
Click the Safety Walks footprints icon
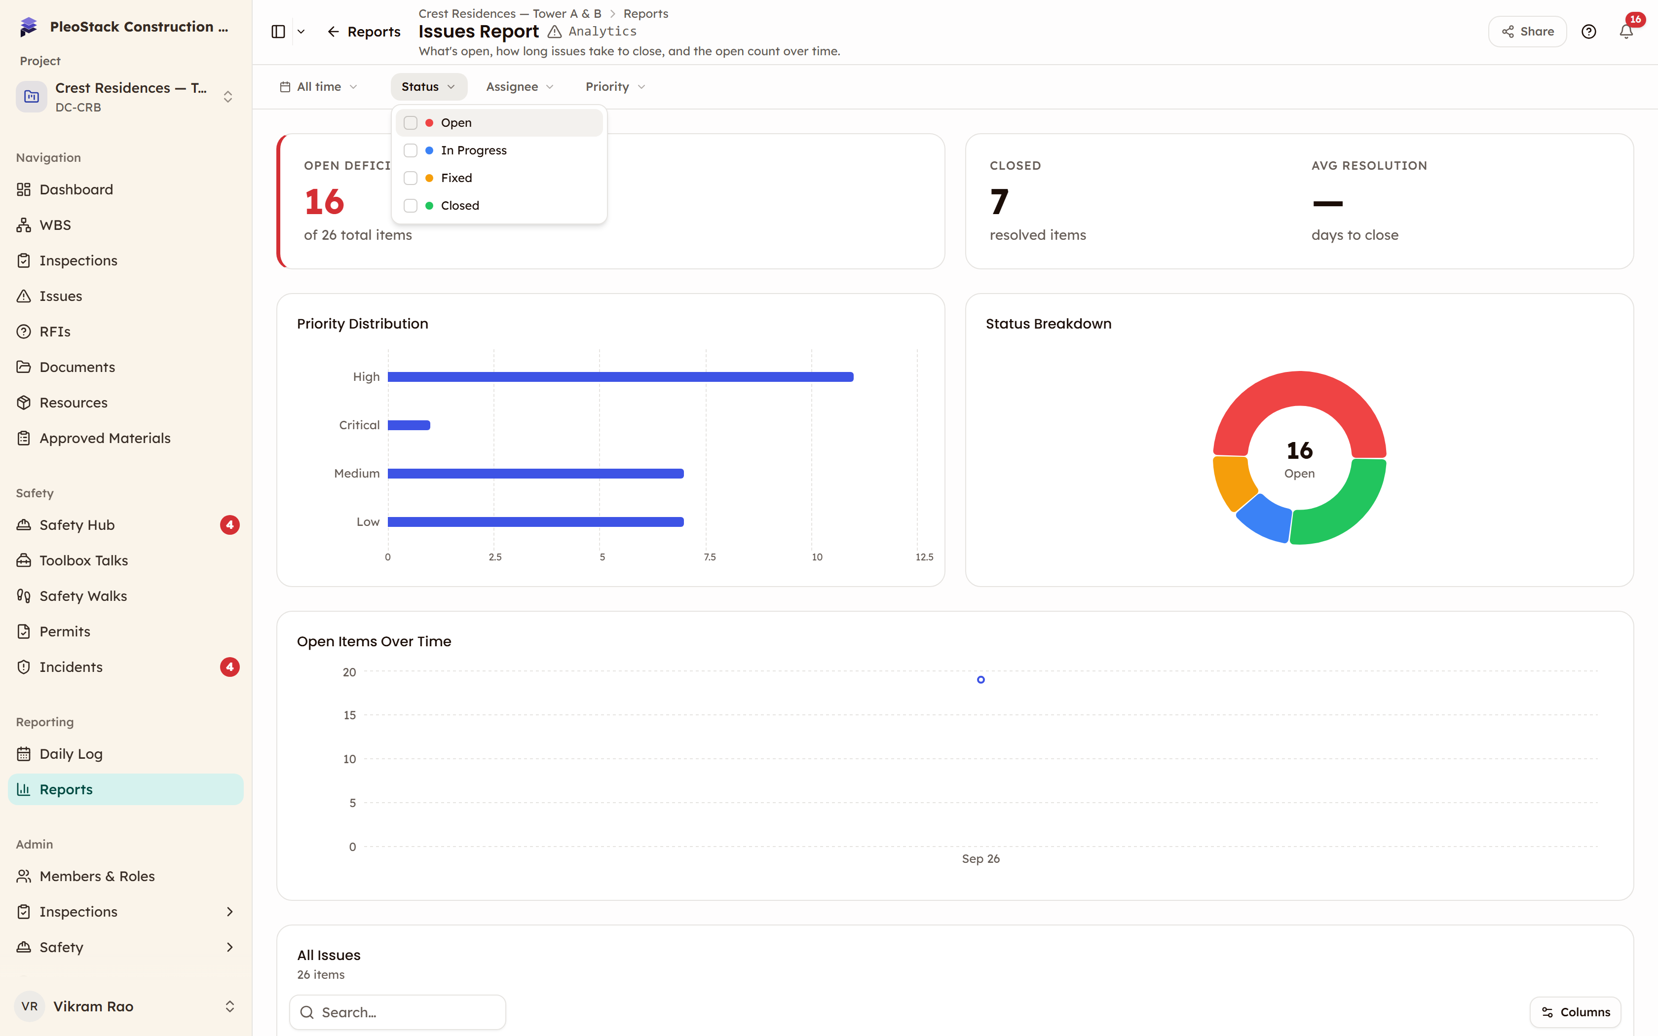coord(24,596)
